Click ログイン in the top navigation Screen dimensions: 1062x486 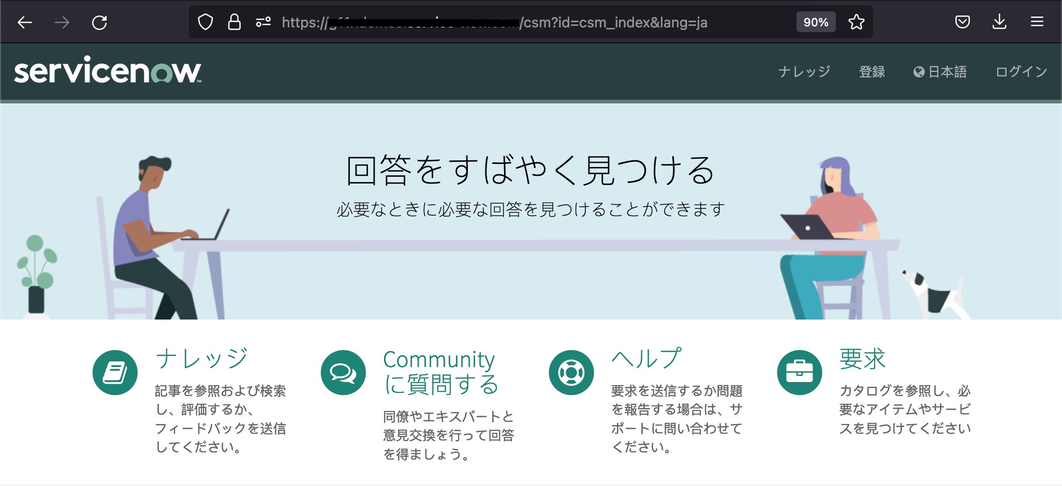(x=1022, y=71)
